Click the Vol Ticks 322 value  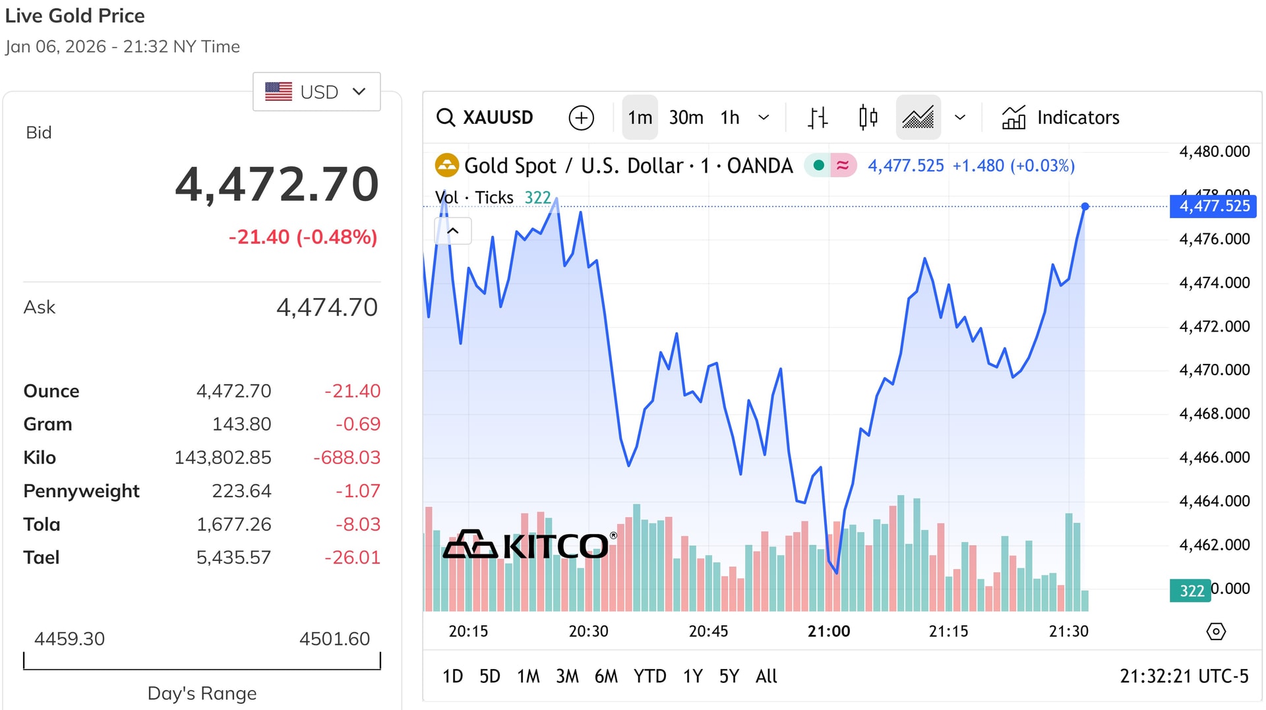click(537, 197)
